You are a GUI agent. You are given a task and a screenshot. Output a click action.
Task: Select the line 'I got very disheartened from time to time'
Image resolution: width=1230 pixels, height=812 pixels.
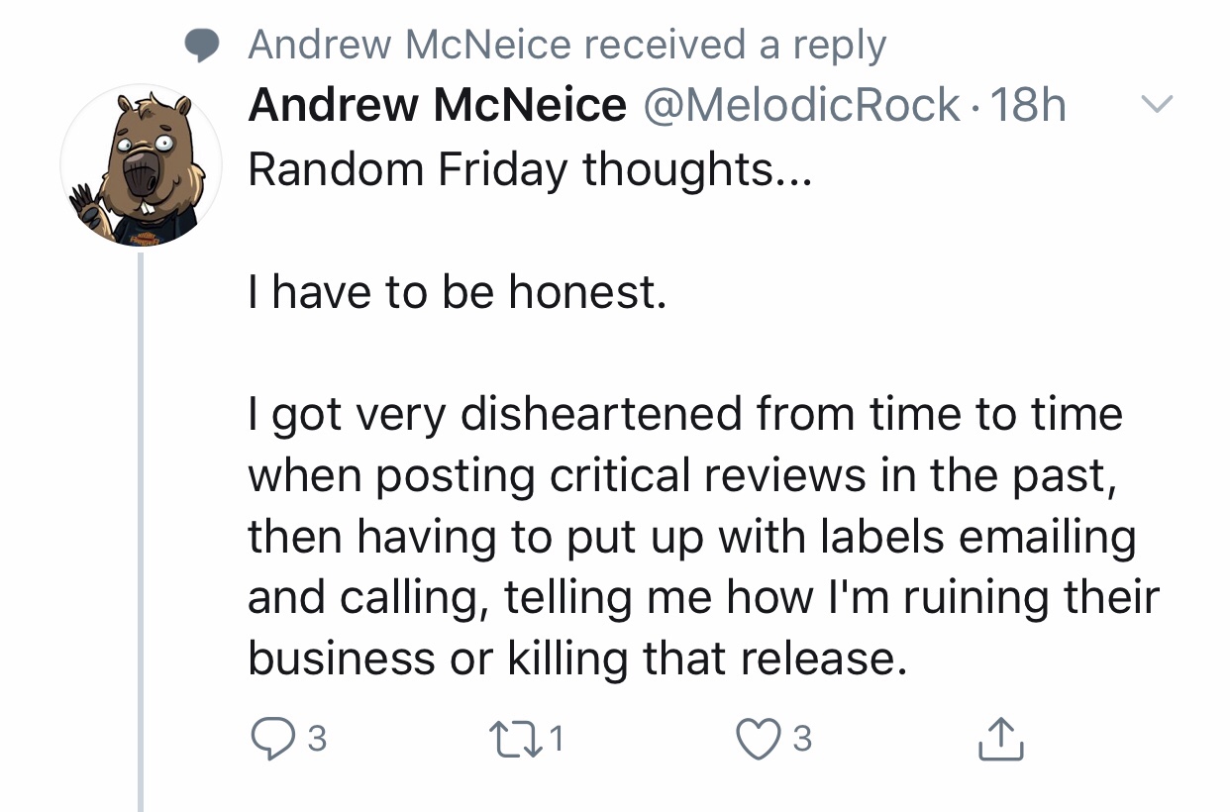pyautogui.click(x=685, y=415)
